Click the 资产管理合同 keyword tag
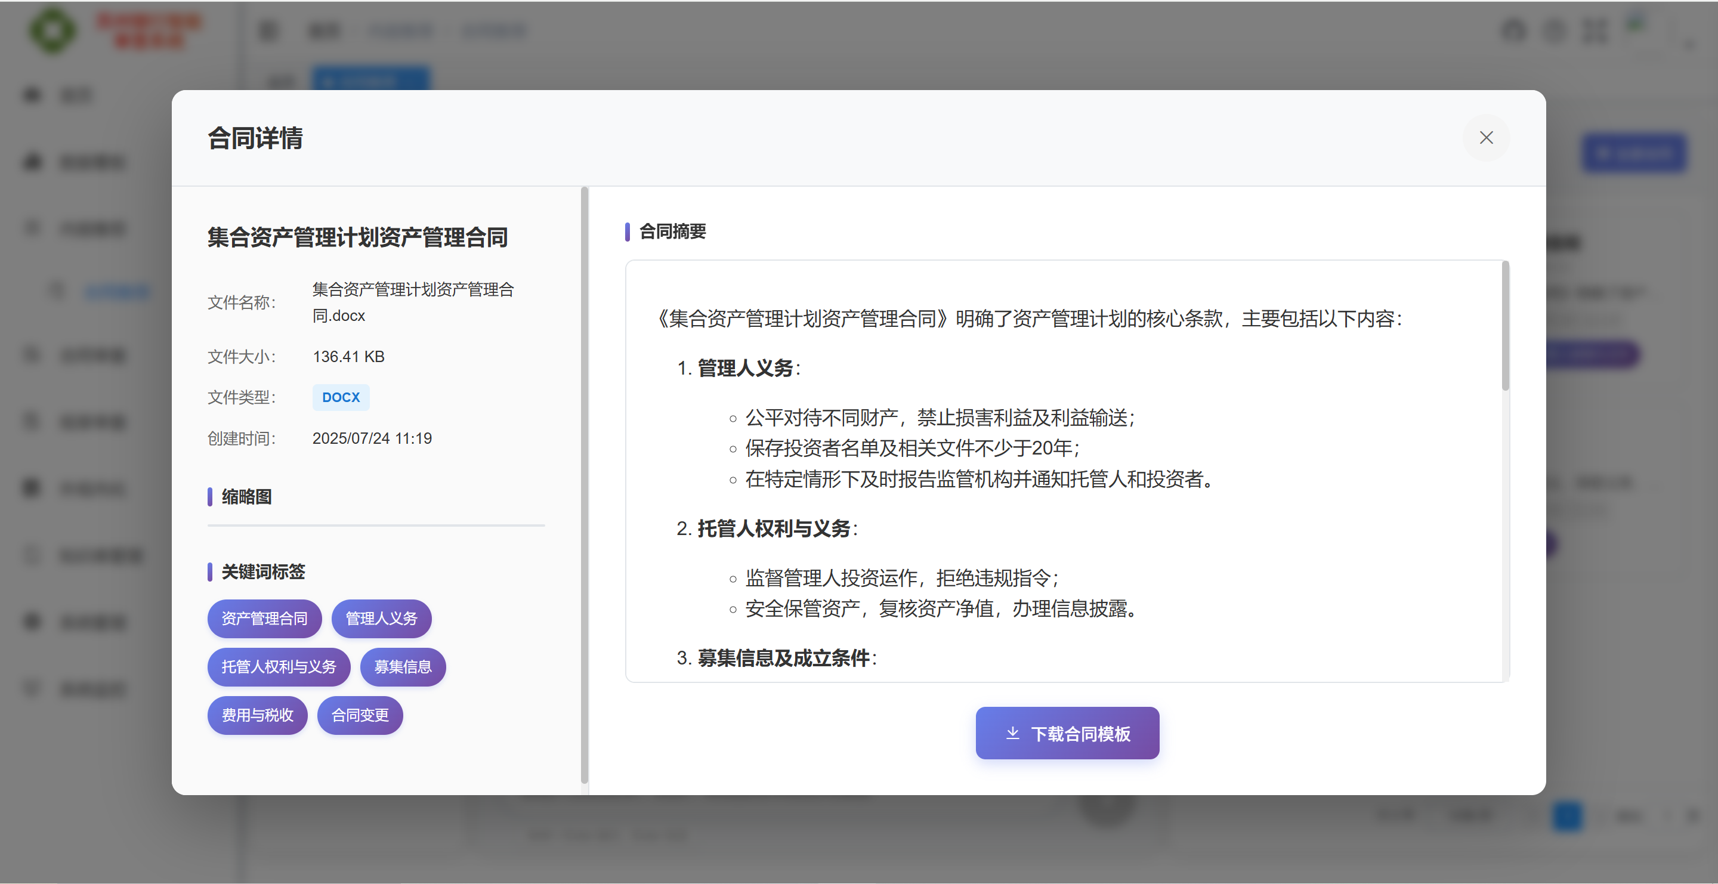1718x884 pixels. pyautogui.click(x=264, y=619)
